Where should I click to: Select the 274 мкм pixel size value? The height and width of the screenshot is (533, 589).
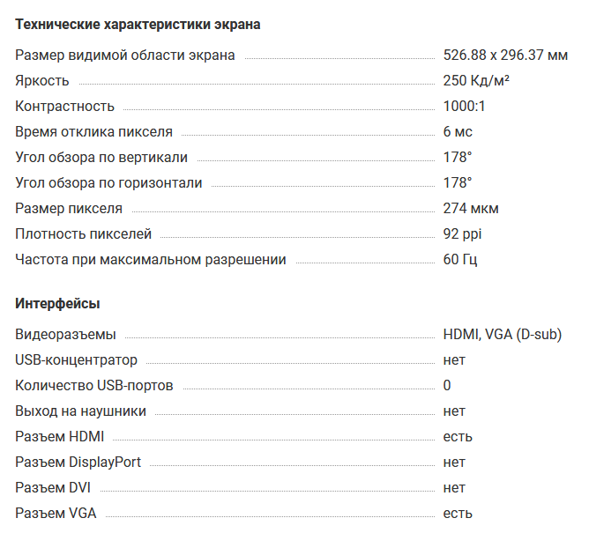[471, 209]
